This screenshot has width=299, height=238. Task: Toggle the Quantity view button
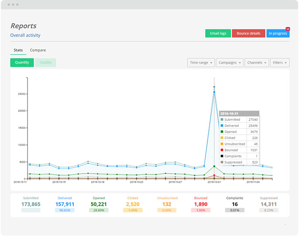pos(22,63)
